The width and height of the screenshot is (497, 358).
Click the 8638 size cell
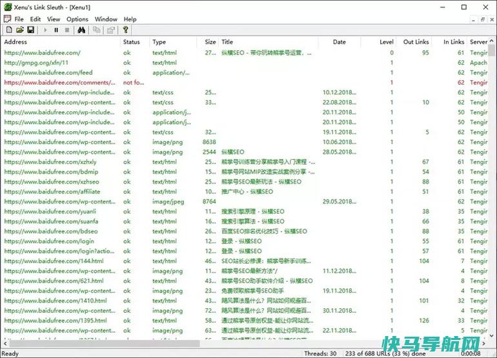click(209, 142)
